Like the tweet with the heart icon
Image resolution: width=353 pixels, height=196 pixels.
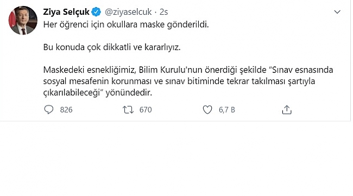click(x=207, y=110)
